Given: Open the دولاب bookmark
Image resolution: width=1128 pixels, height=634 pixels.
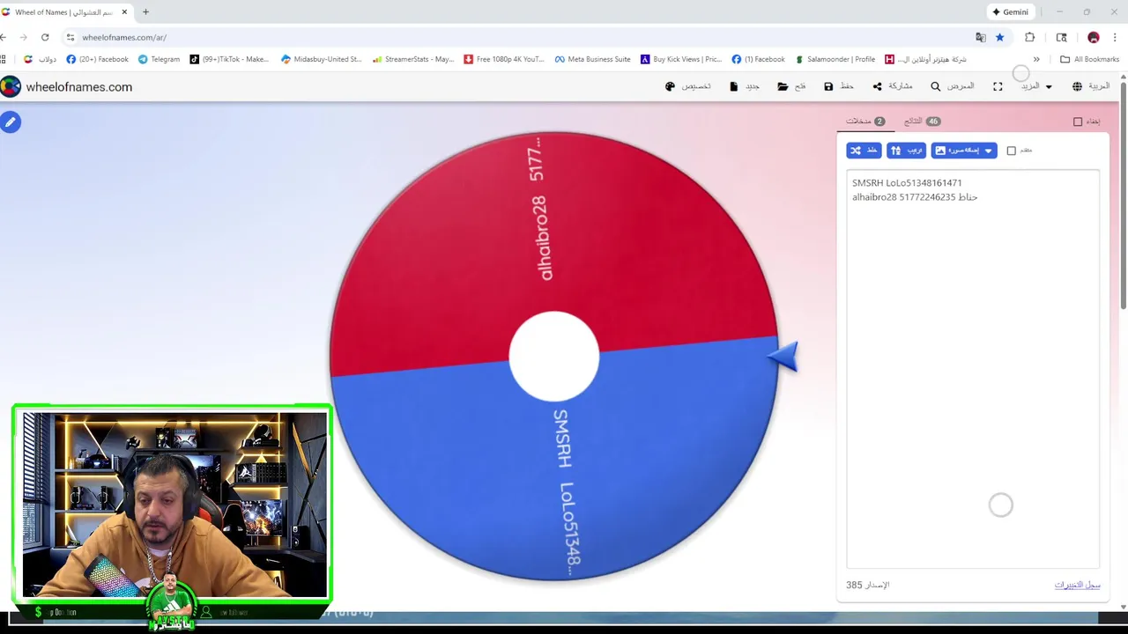Looking at the screenshot, I should 40,59.
